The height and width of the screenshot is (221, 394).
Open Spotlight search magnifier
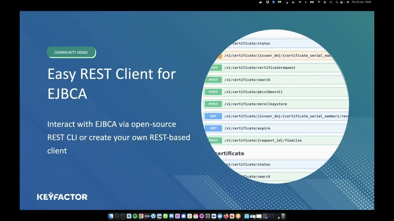(x=337, y=2)
